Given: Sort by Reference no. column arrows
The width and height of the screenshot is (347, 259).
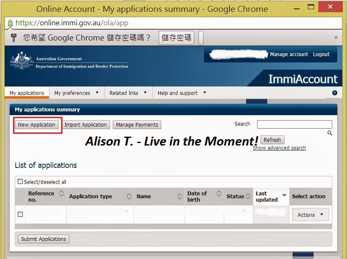Looking at the screenshot, I should (61, 194).
